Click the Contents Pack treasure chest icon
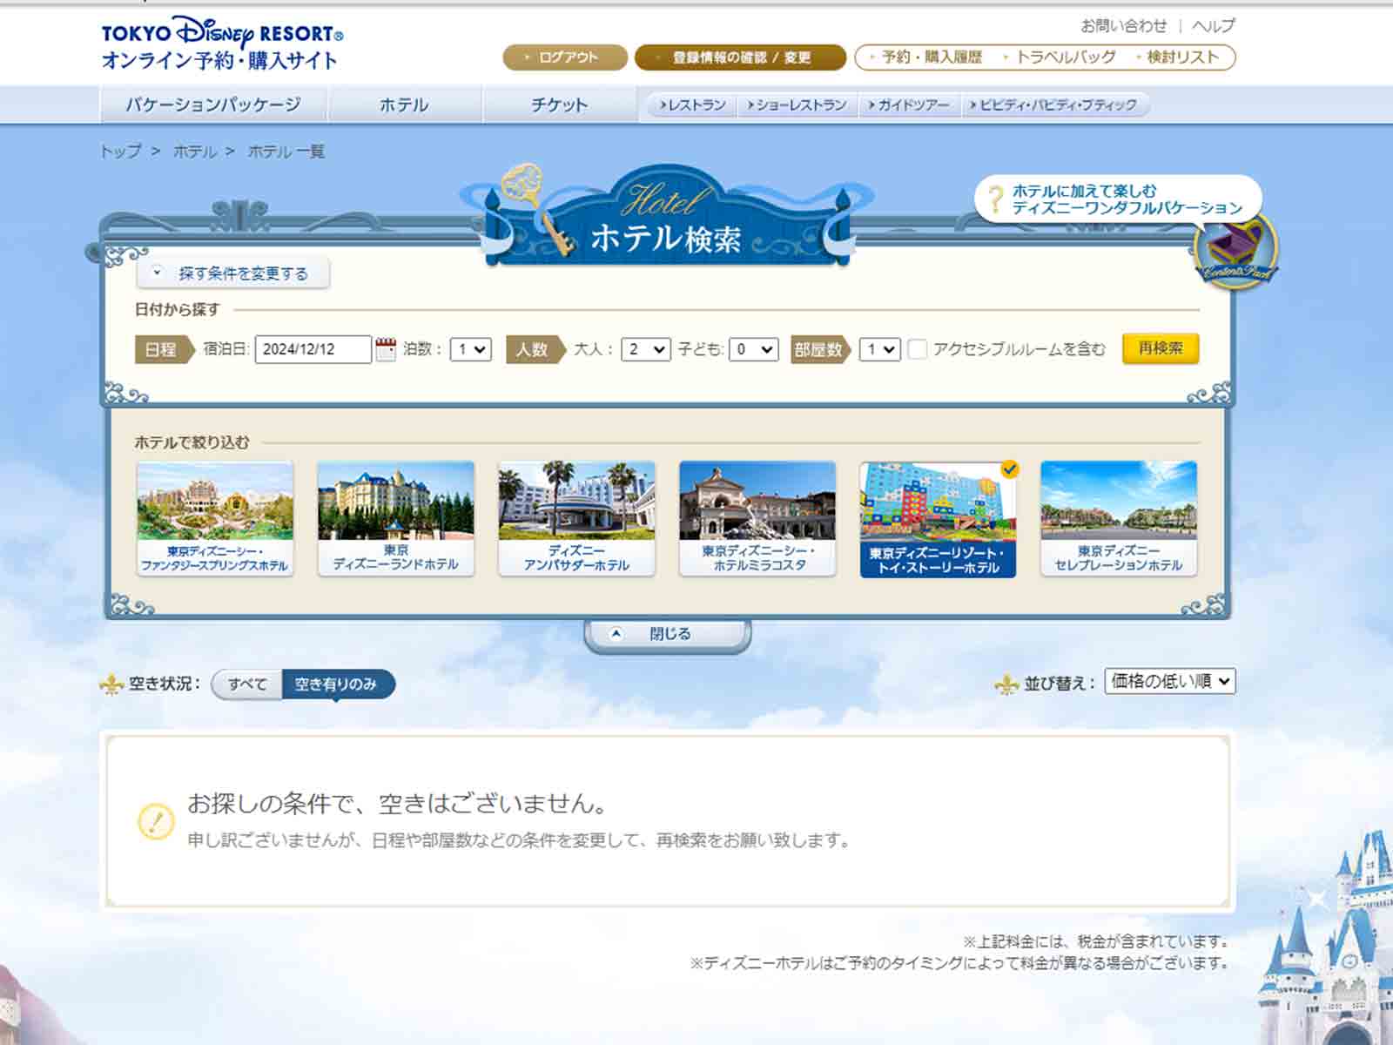Screen dimensions: 1393x1045 click(x=1235, y=249)
